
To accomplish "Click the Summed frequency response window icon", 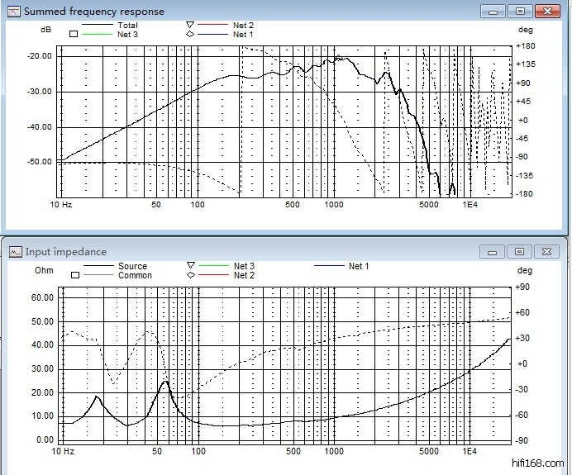I will (13, 12).
